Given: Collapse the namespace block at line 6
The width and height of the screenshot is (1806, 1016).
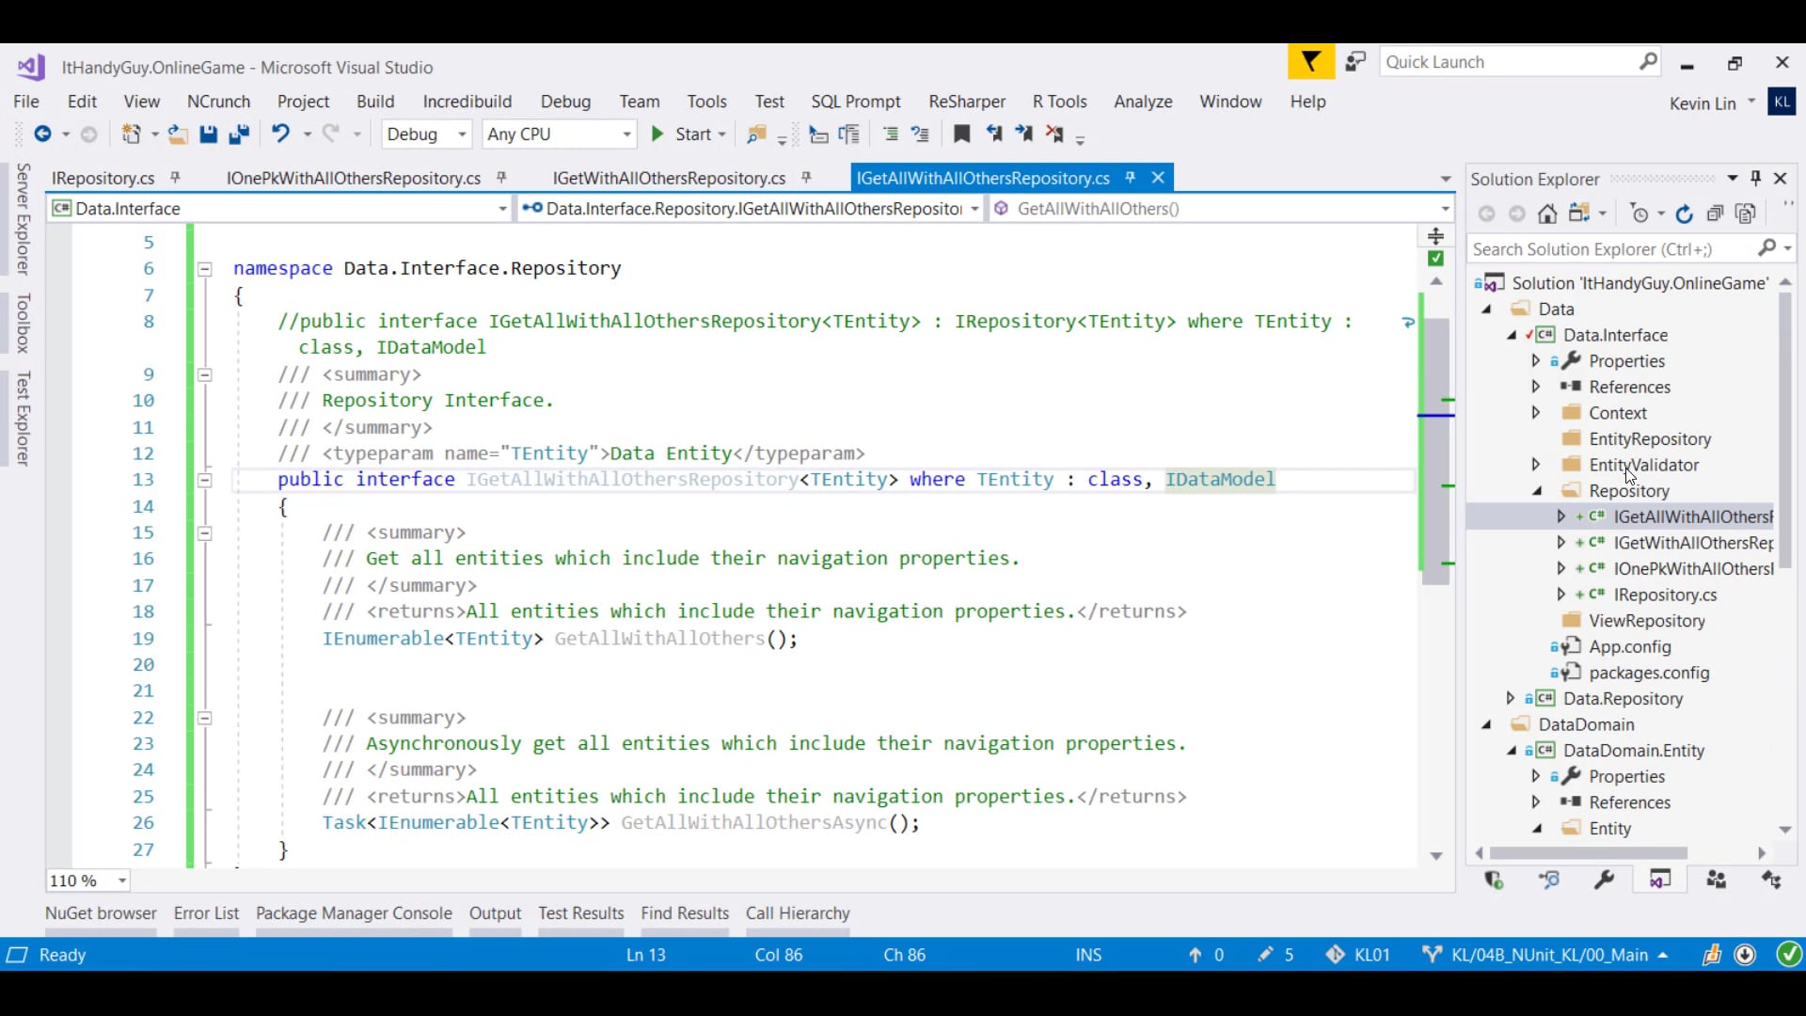Looking at the screenshot, I should click(204, 269).
